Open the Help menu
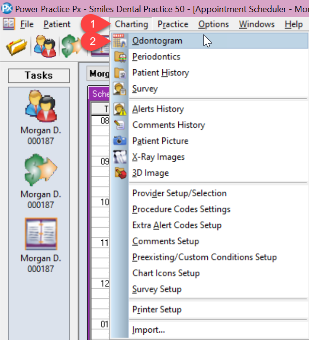This screenshot has height=340, width=309. [x=294, y=24]
